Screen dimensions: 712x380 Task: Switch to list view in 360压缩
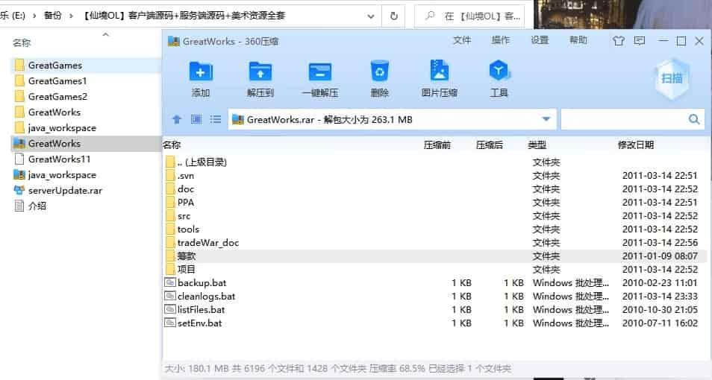[216, 119]
